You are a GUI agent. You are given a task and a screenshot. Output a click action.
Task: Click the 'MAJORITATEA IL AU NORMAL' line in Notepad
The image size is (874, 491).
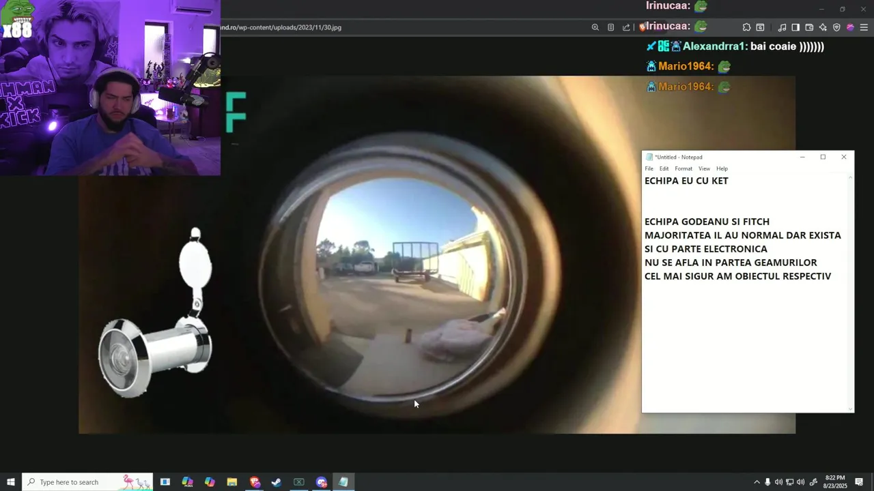743,235
